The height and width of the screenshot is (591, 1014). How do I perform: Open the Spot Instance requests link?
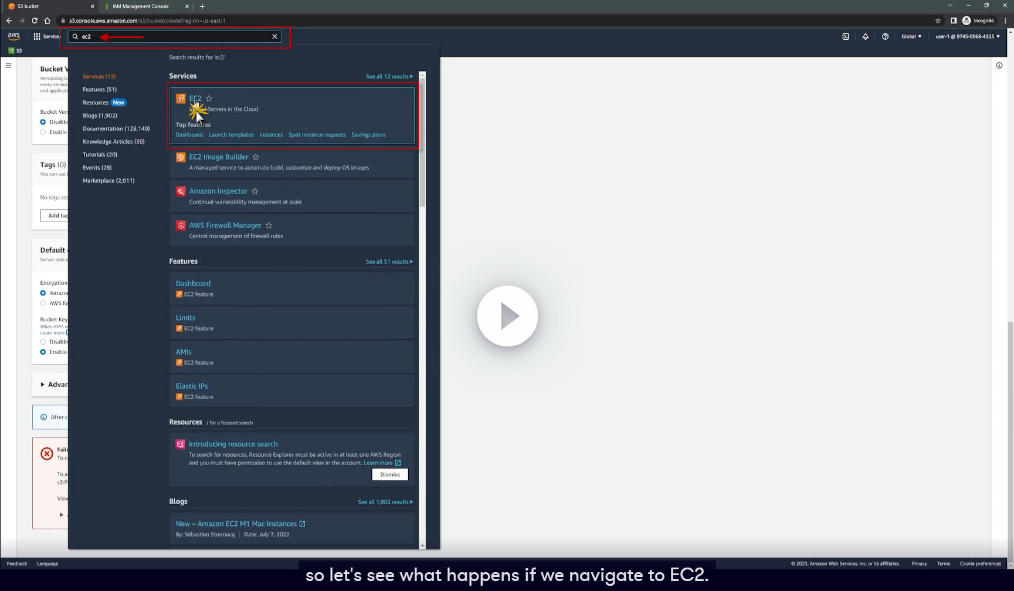click(x=317, y=135)
